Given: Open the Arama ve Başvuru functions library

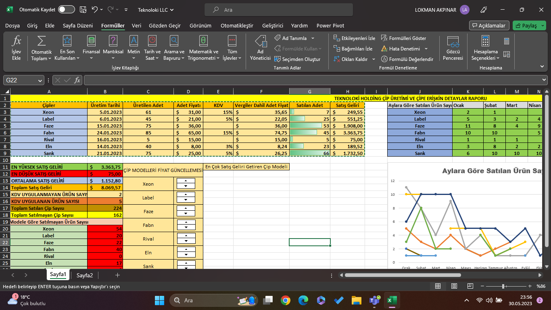Looking at the screenshot, I should click(174, 48).
